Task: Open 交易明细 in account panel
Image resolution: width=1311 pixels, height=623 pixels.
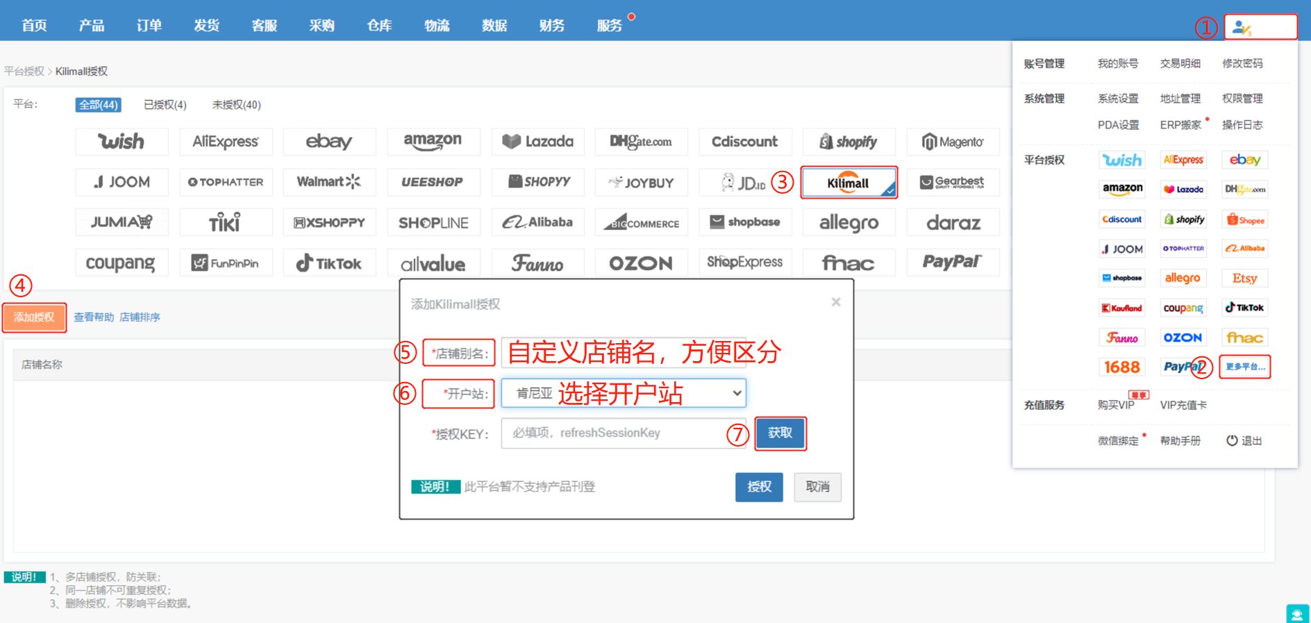Action: (x=1180, y=63)
